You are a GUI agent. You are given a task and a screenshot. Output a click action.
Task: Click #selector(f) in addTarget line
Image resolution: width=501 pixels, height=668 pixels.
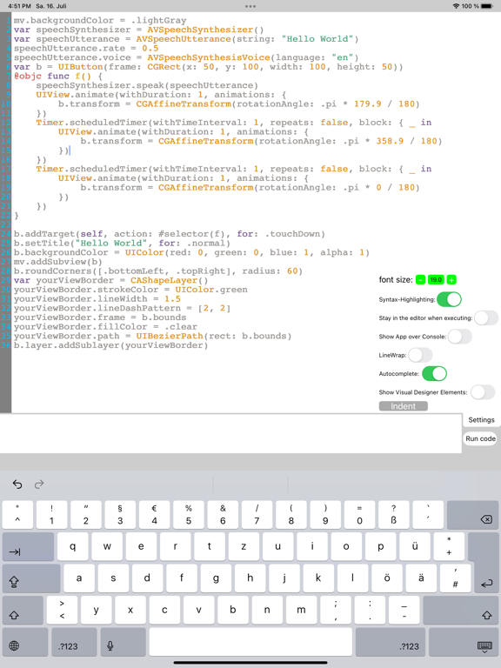[x=194, y=234]
